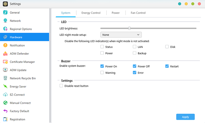This screenshot has width=205, height=123.
Task: Click the LED brightness slider handle
Action: 129,28
